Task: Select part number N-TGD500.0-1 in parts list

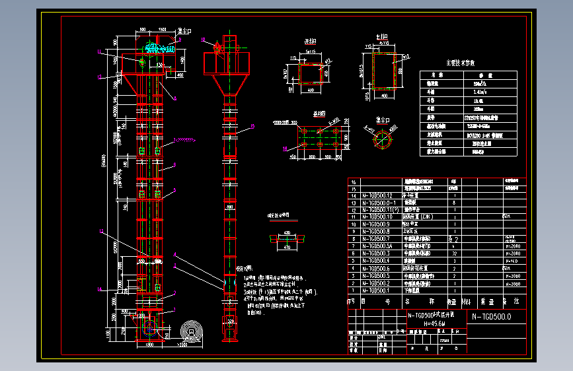Action: click(x=379, y=203)
